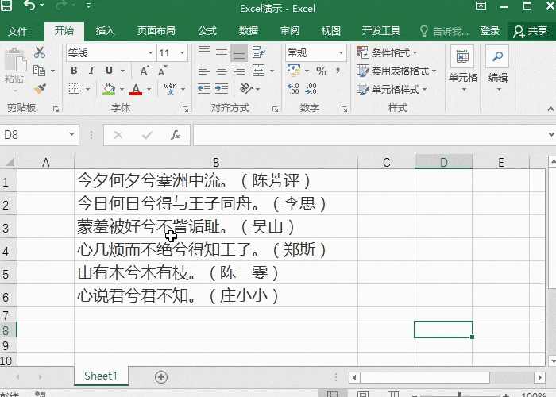Click the fx insert function icon
This screenshot has width=556, height=397.
176,135
